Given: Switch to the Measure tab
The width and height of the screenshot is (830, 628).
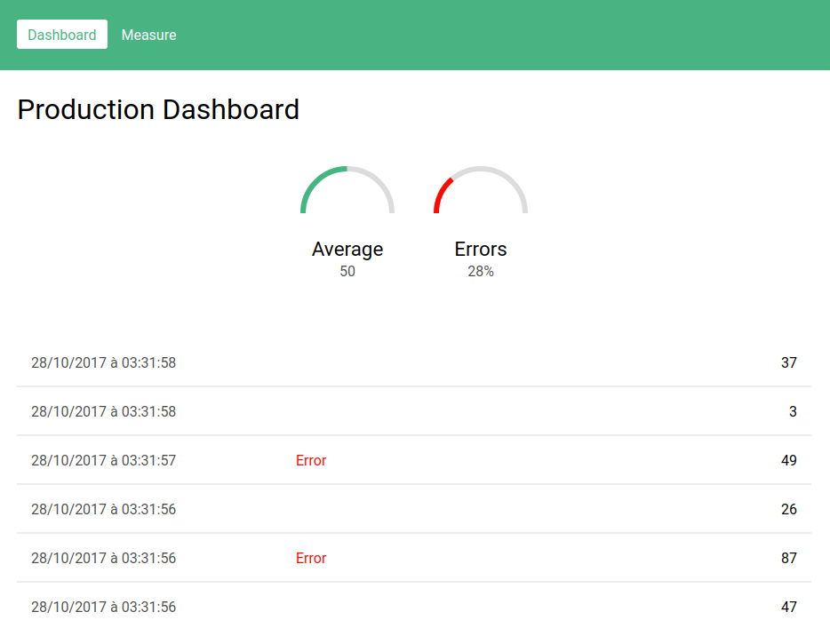Looking at the screenshot, I should coord(148,35).
